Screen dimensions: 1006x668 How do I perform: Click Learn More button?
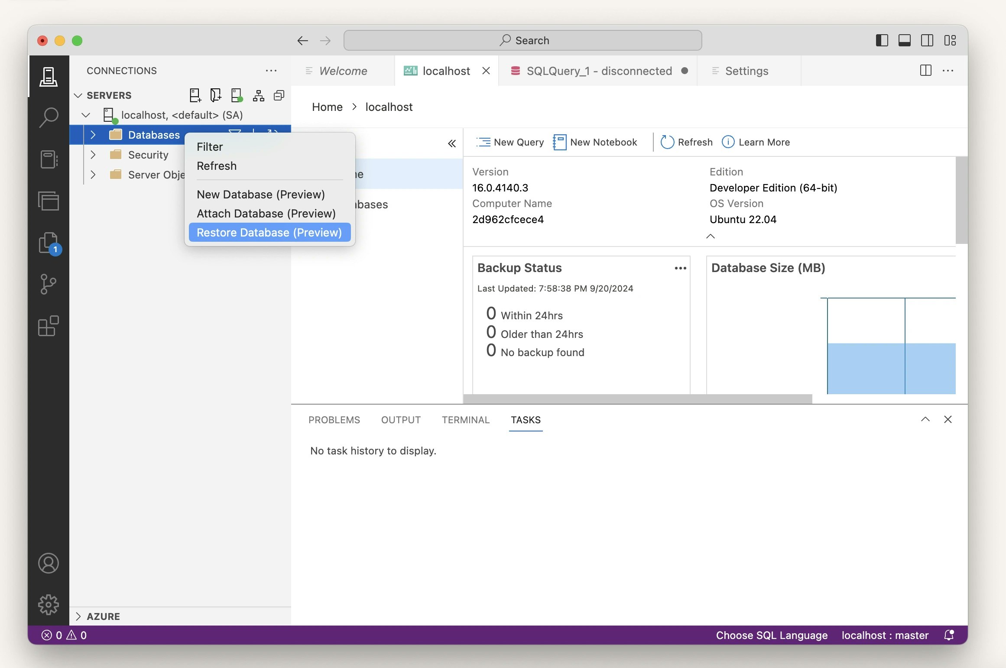756,142
